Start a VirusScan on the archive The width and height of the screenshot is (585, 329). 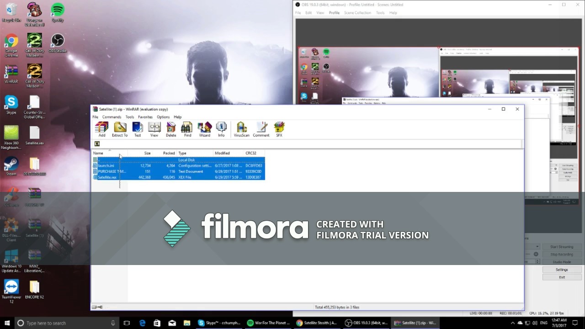click(241, 129)
